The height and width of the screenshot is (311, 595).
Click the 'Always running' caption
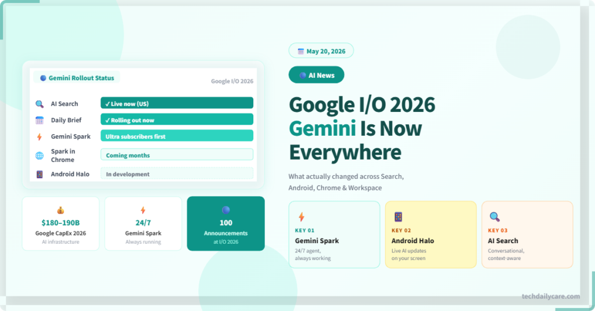[143, 242]
